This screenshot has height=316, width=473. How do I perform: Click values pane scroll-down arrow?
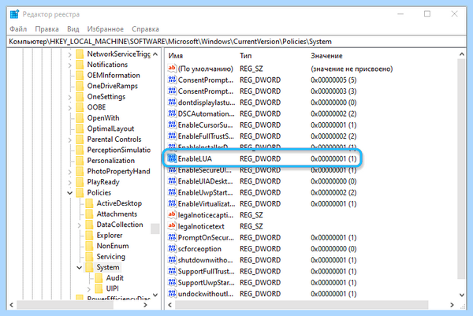click(x=462, y=295)
